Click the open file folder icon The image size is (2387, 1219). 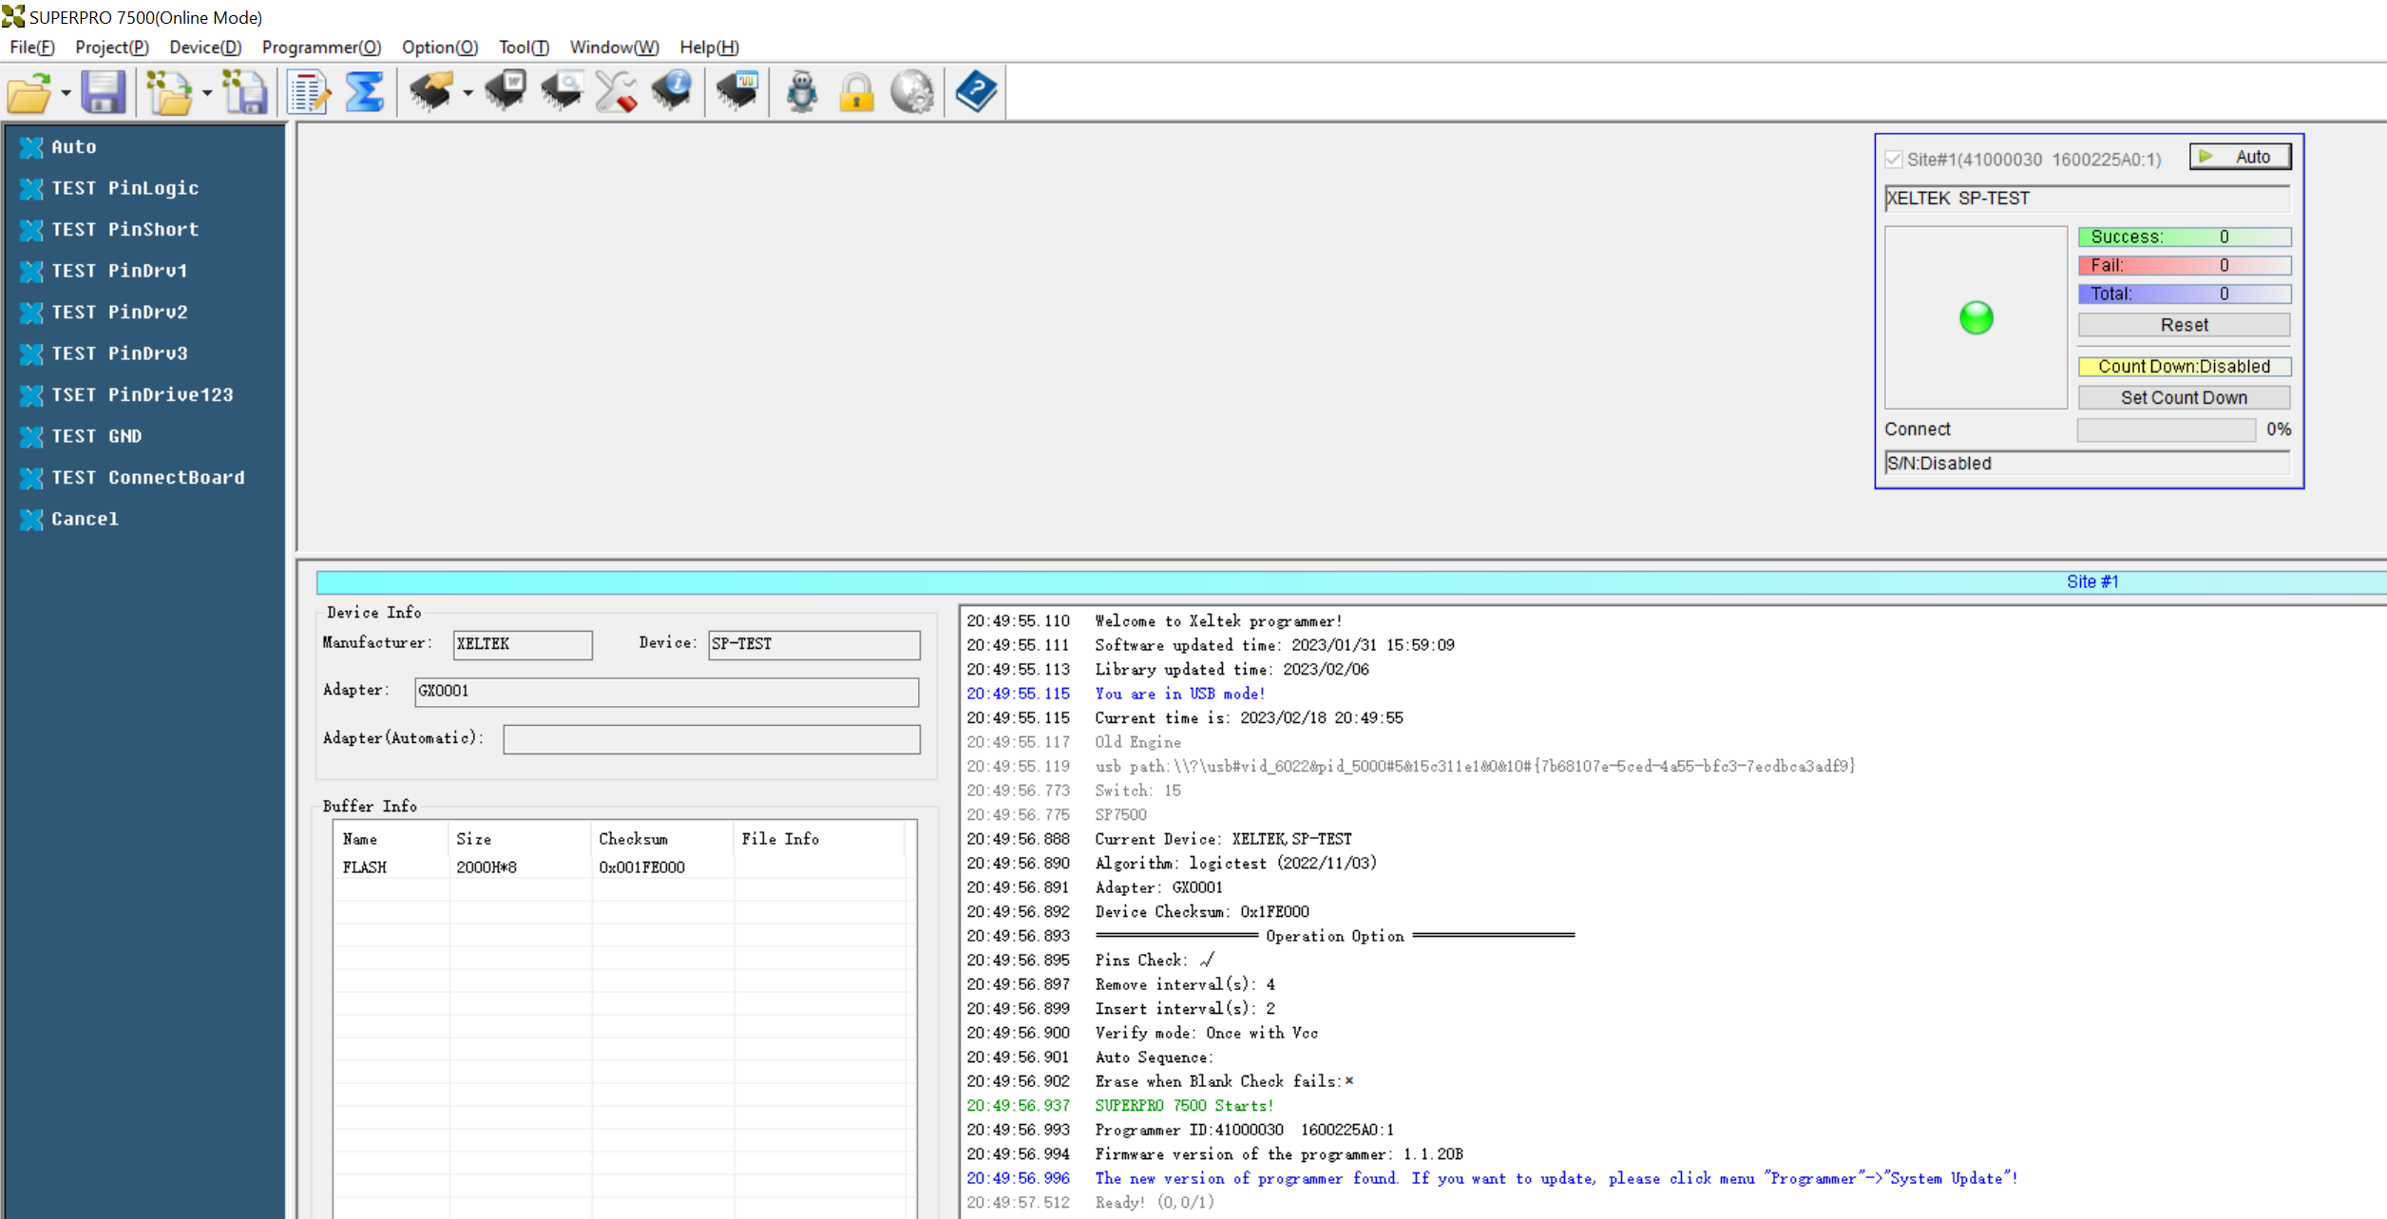click(29, 93)
